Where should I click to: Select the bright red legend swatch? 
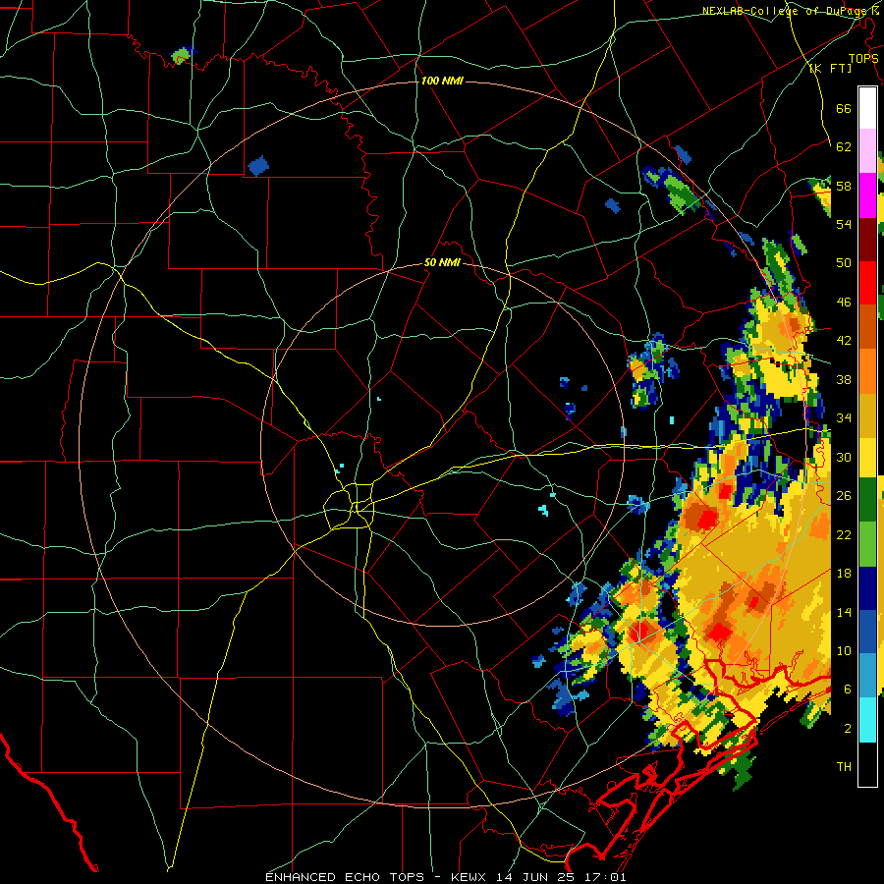(867, 283)
